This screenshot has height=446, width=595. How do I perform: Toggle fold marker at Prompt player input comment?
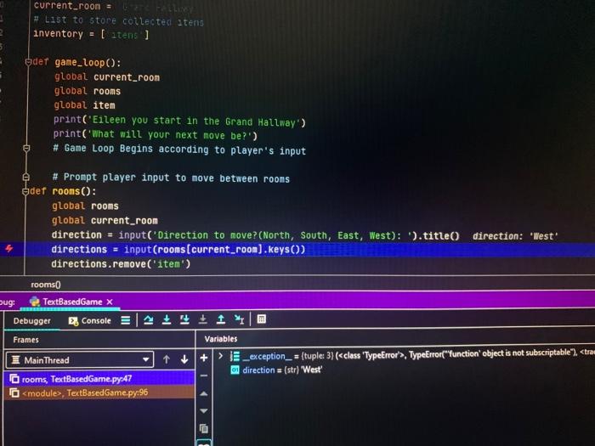[x=25, y=177]
